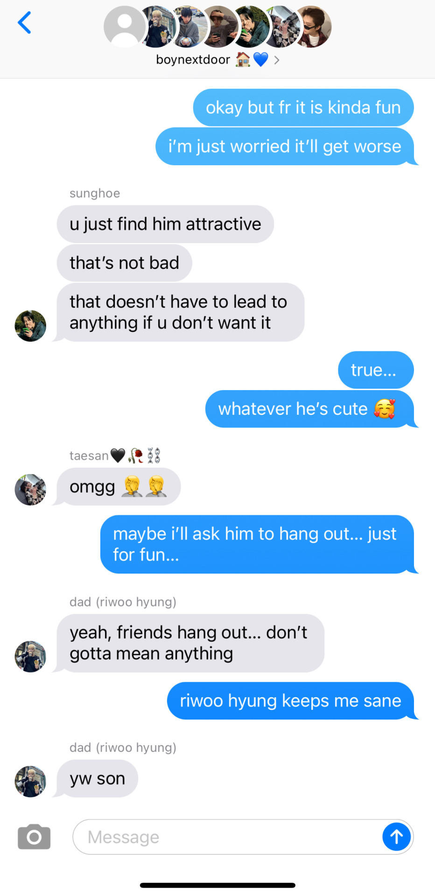Tap sunghoe's avatar beside his messages

click(x=30, y=326)
